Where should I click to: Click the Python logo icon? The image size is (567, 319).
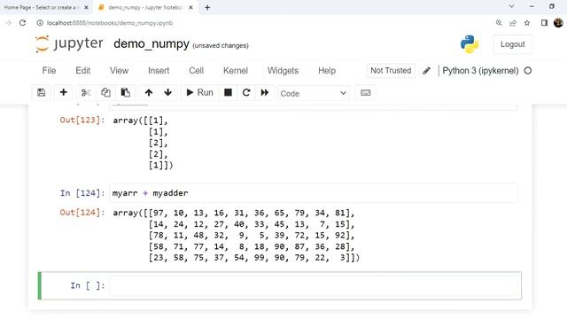click(470, 44)
